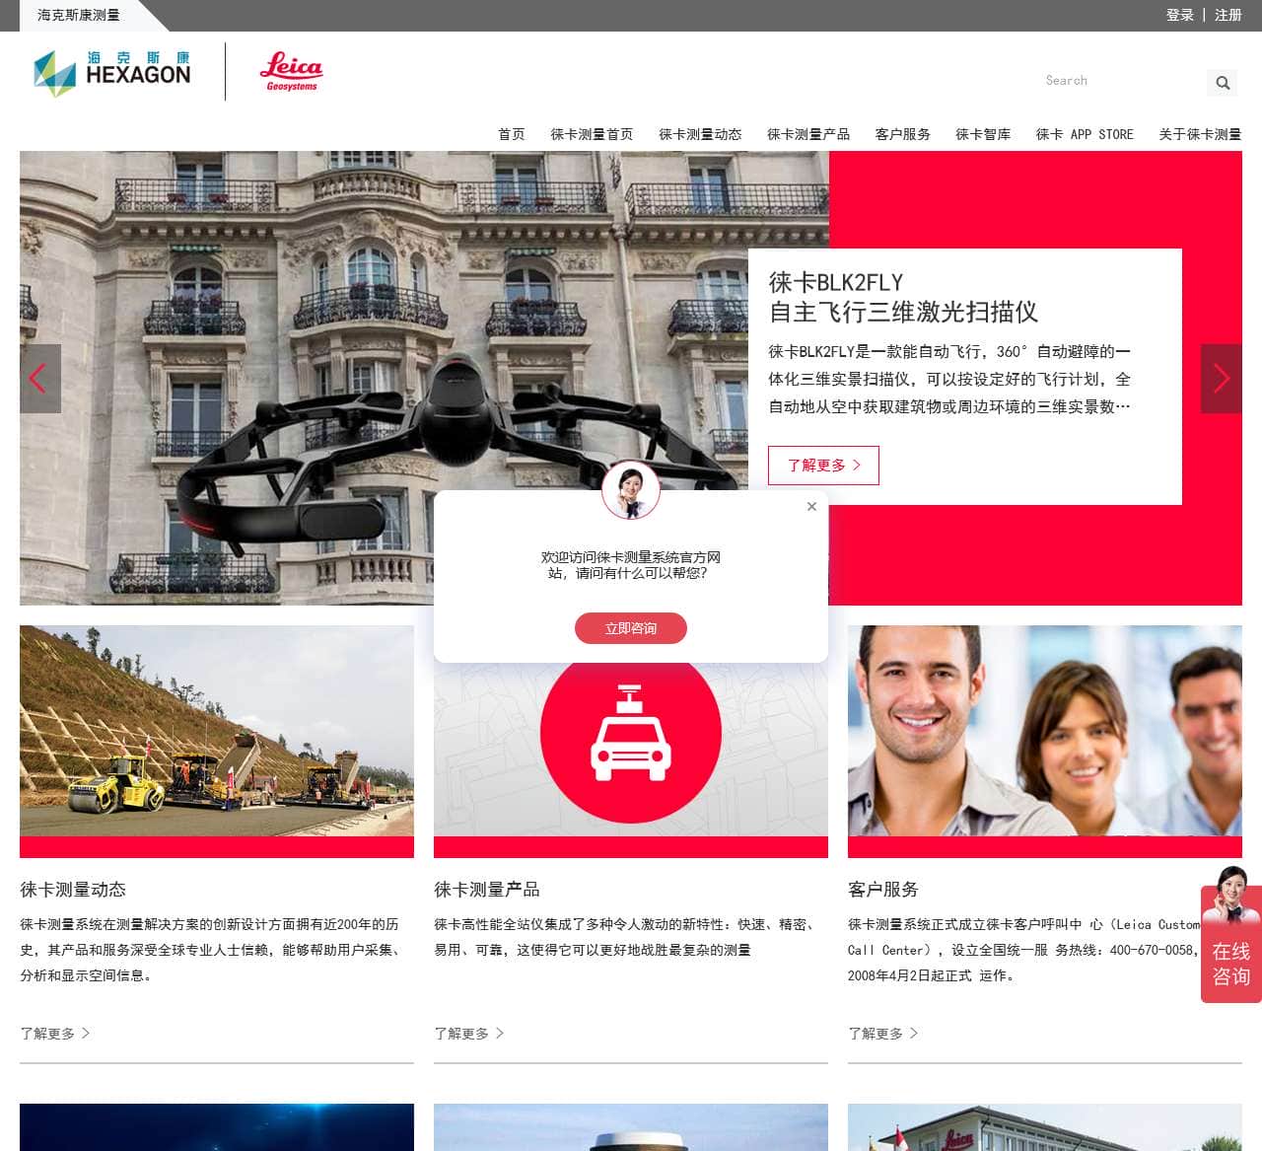This screenshot has width=1262, height=1151.
Task: Open the road construction thumbnail image
Action: click(217, 732)
